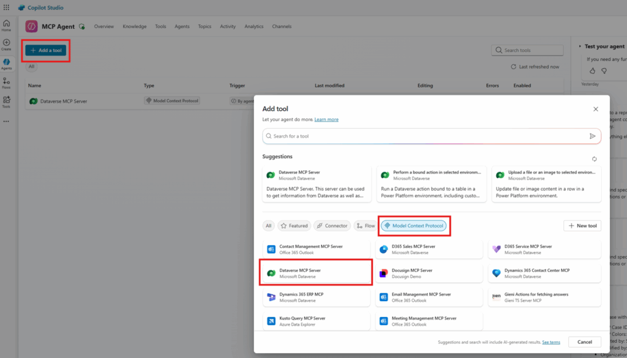Select the Dynamics 365 ERP MCP tool
This screenshot has height=358, width=627.
pyautogui.click(x=317, y=298)
